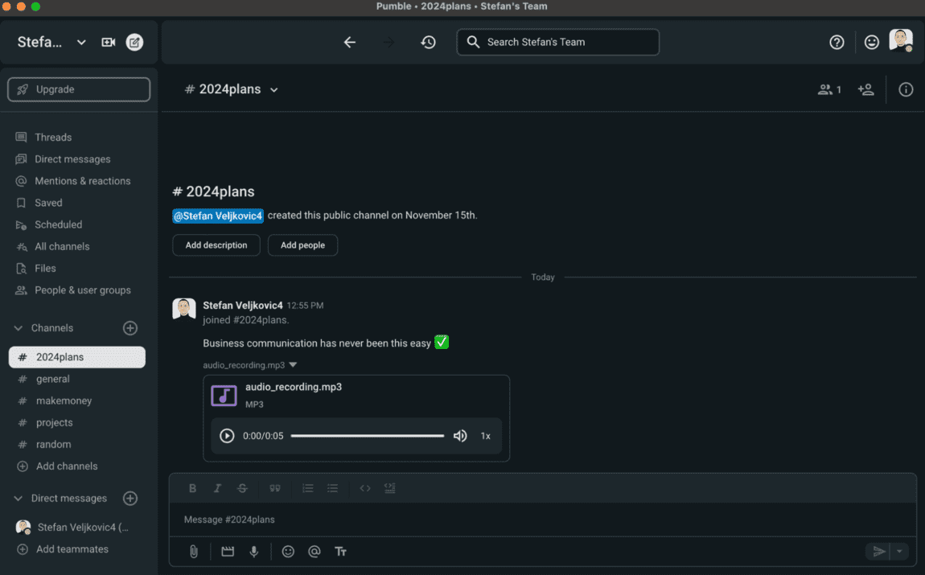View the channel members count icon
The width and height of the screenshot is (925, 575).
point(829,89)
